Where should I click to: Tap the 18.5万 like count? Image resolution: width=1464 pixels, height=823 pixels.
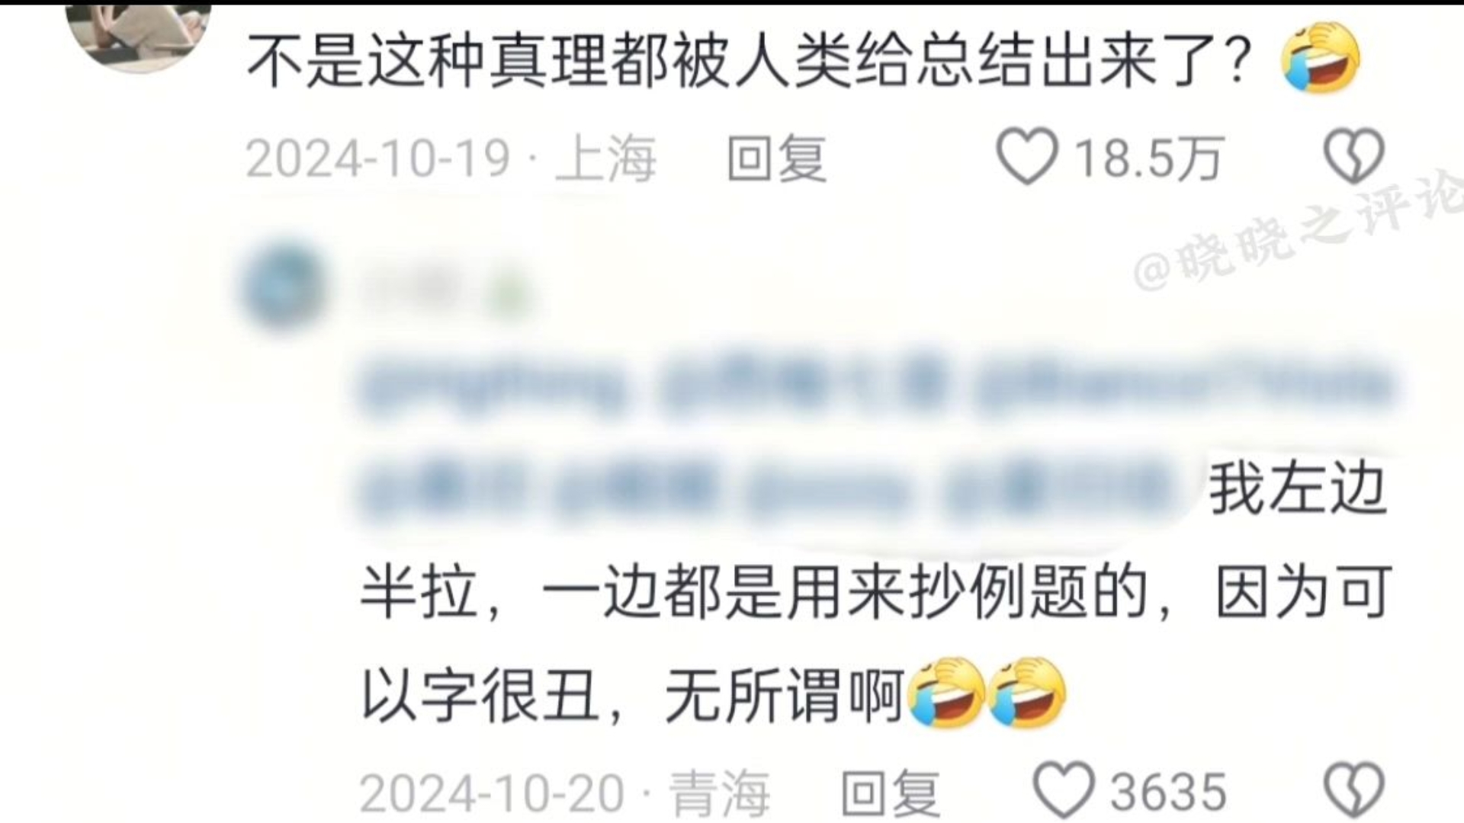tap(1148, 159)
